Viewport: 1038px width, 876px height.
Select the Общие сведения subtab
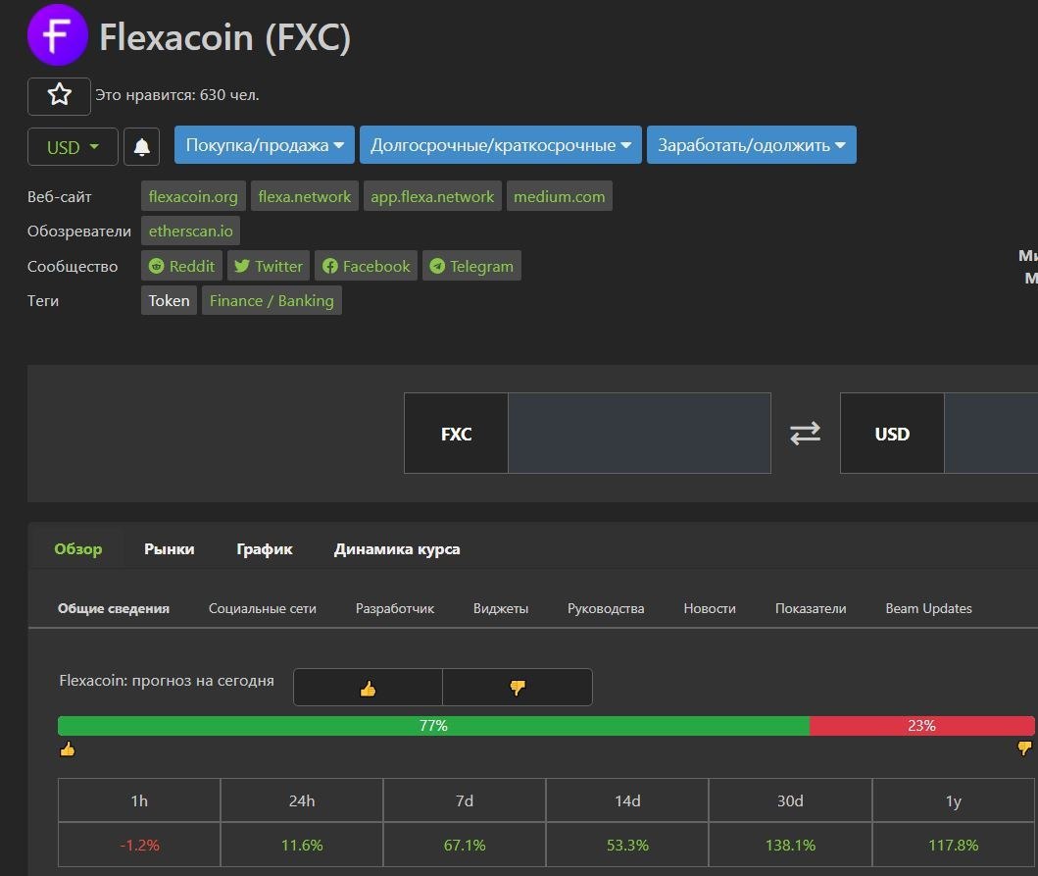pos(113,608)
